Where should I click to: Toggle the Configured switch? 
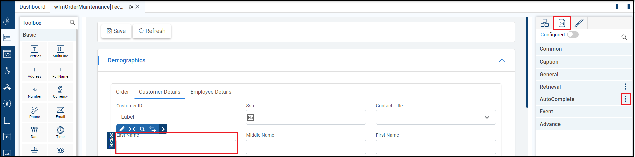tap(573, 35)
